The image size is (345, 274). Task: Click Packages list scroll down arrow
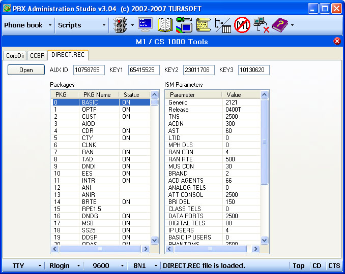[x=155, y=240]
